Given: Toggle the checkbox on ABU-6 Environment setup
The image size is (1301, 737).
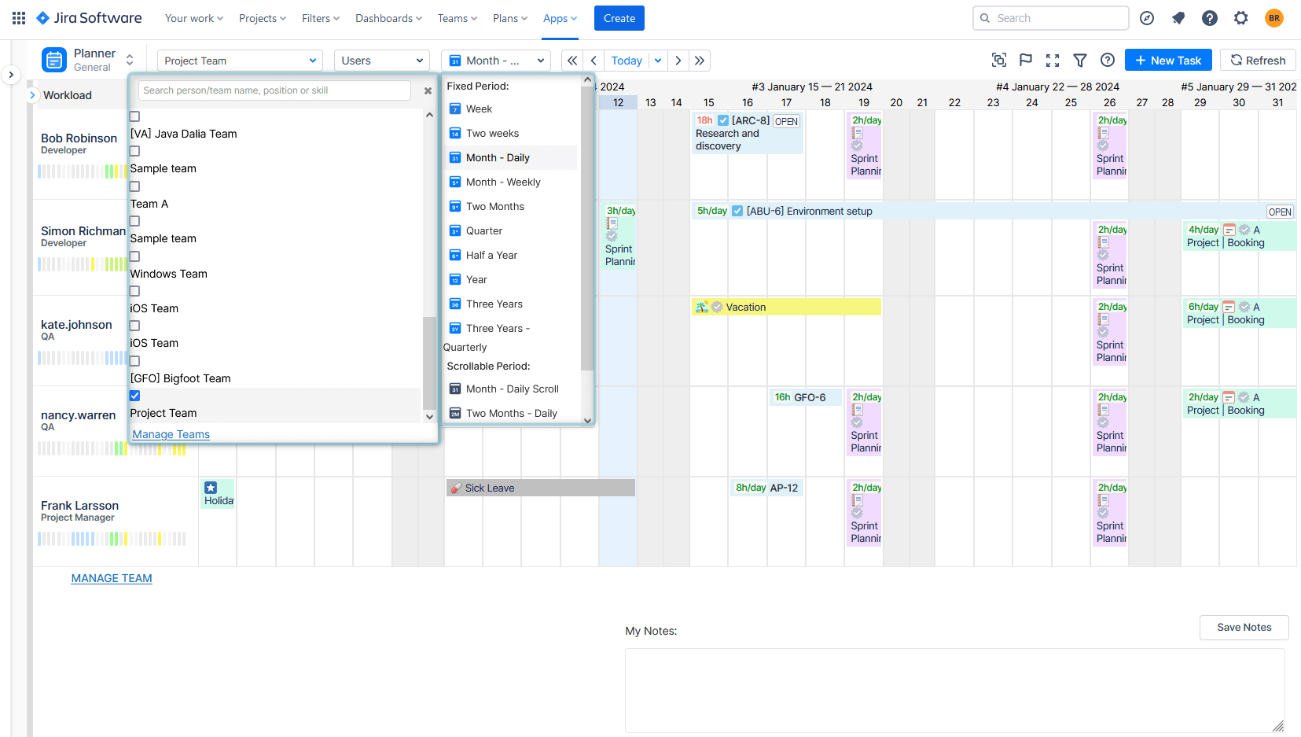Looking at the screenshot, I should 737,211.
